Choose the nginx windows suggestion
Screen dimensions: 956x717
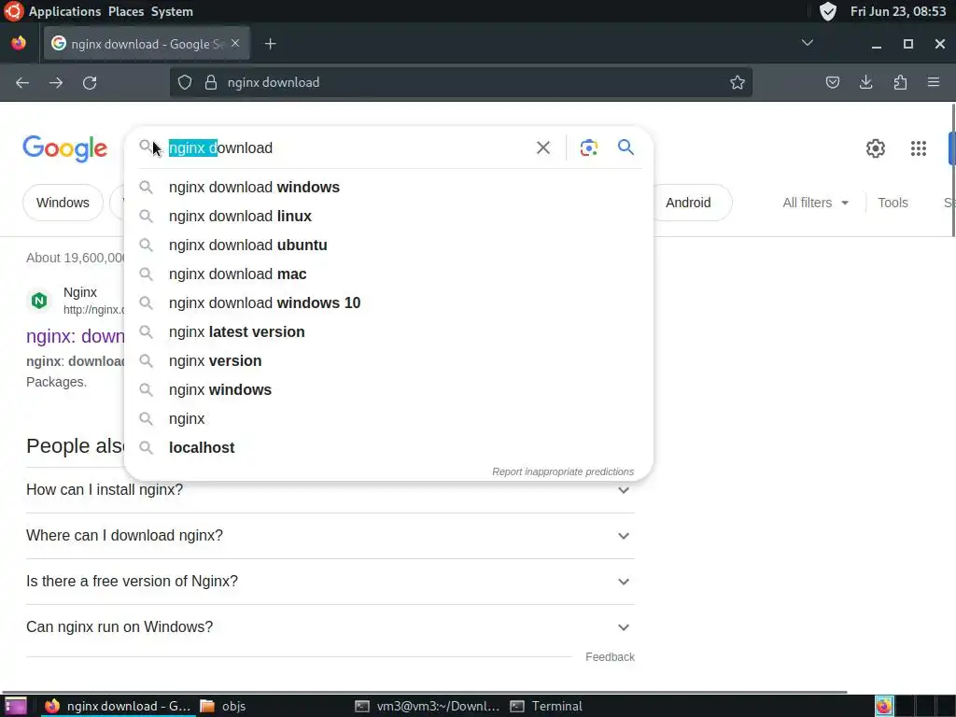pyautogui.click(x=388, y=389)
